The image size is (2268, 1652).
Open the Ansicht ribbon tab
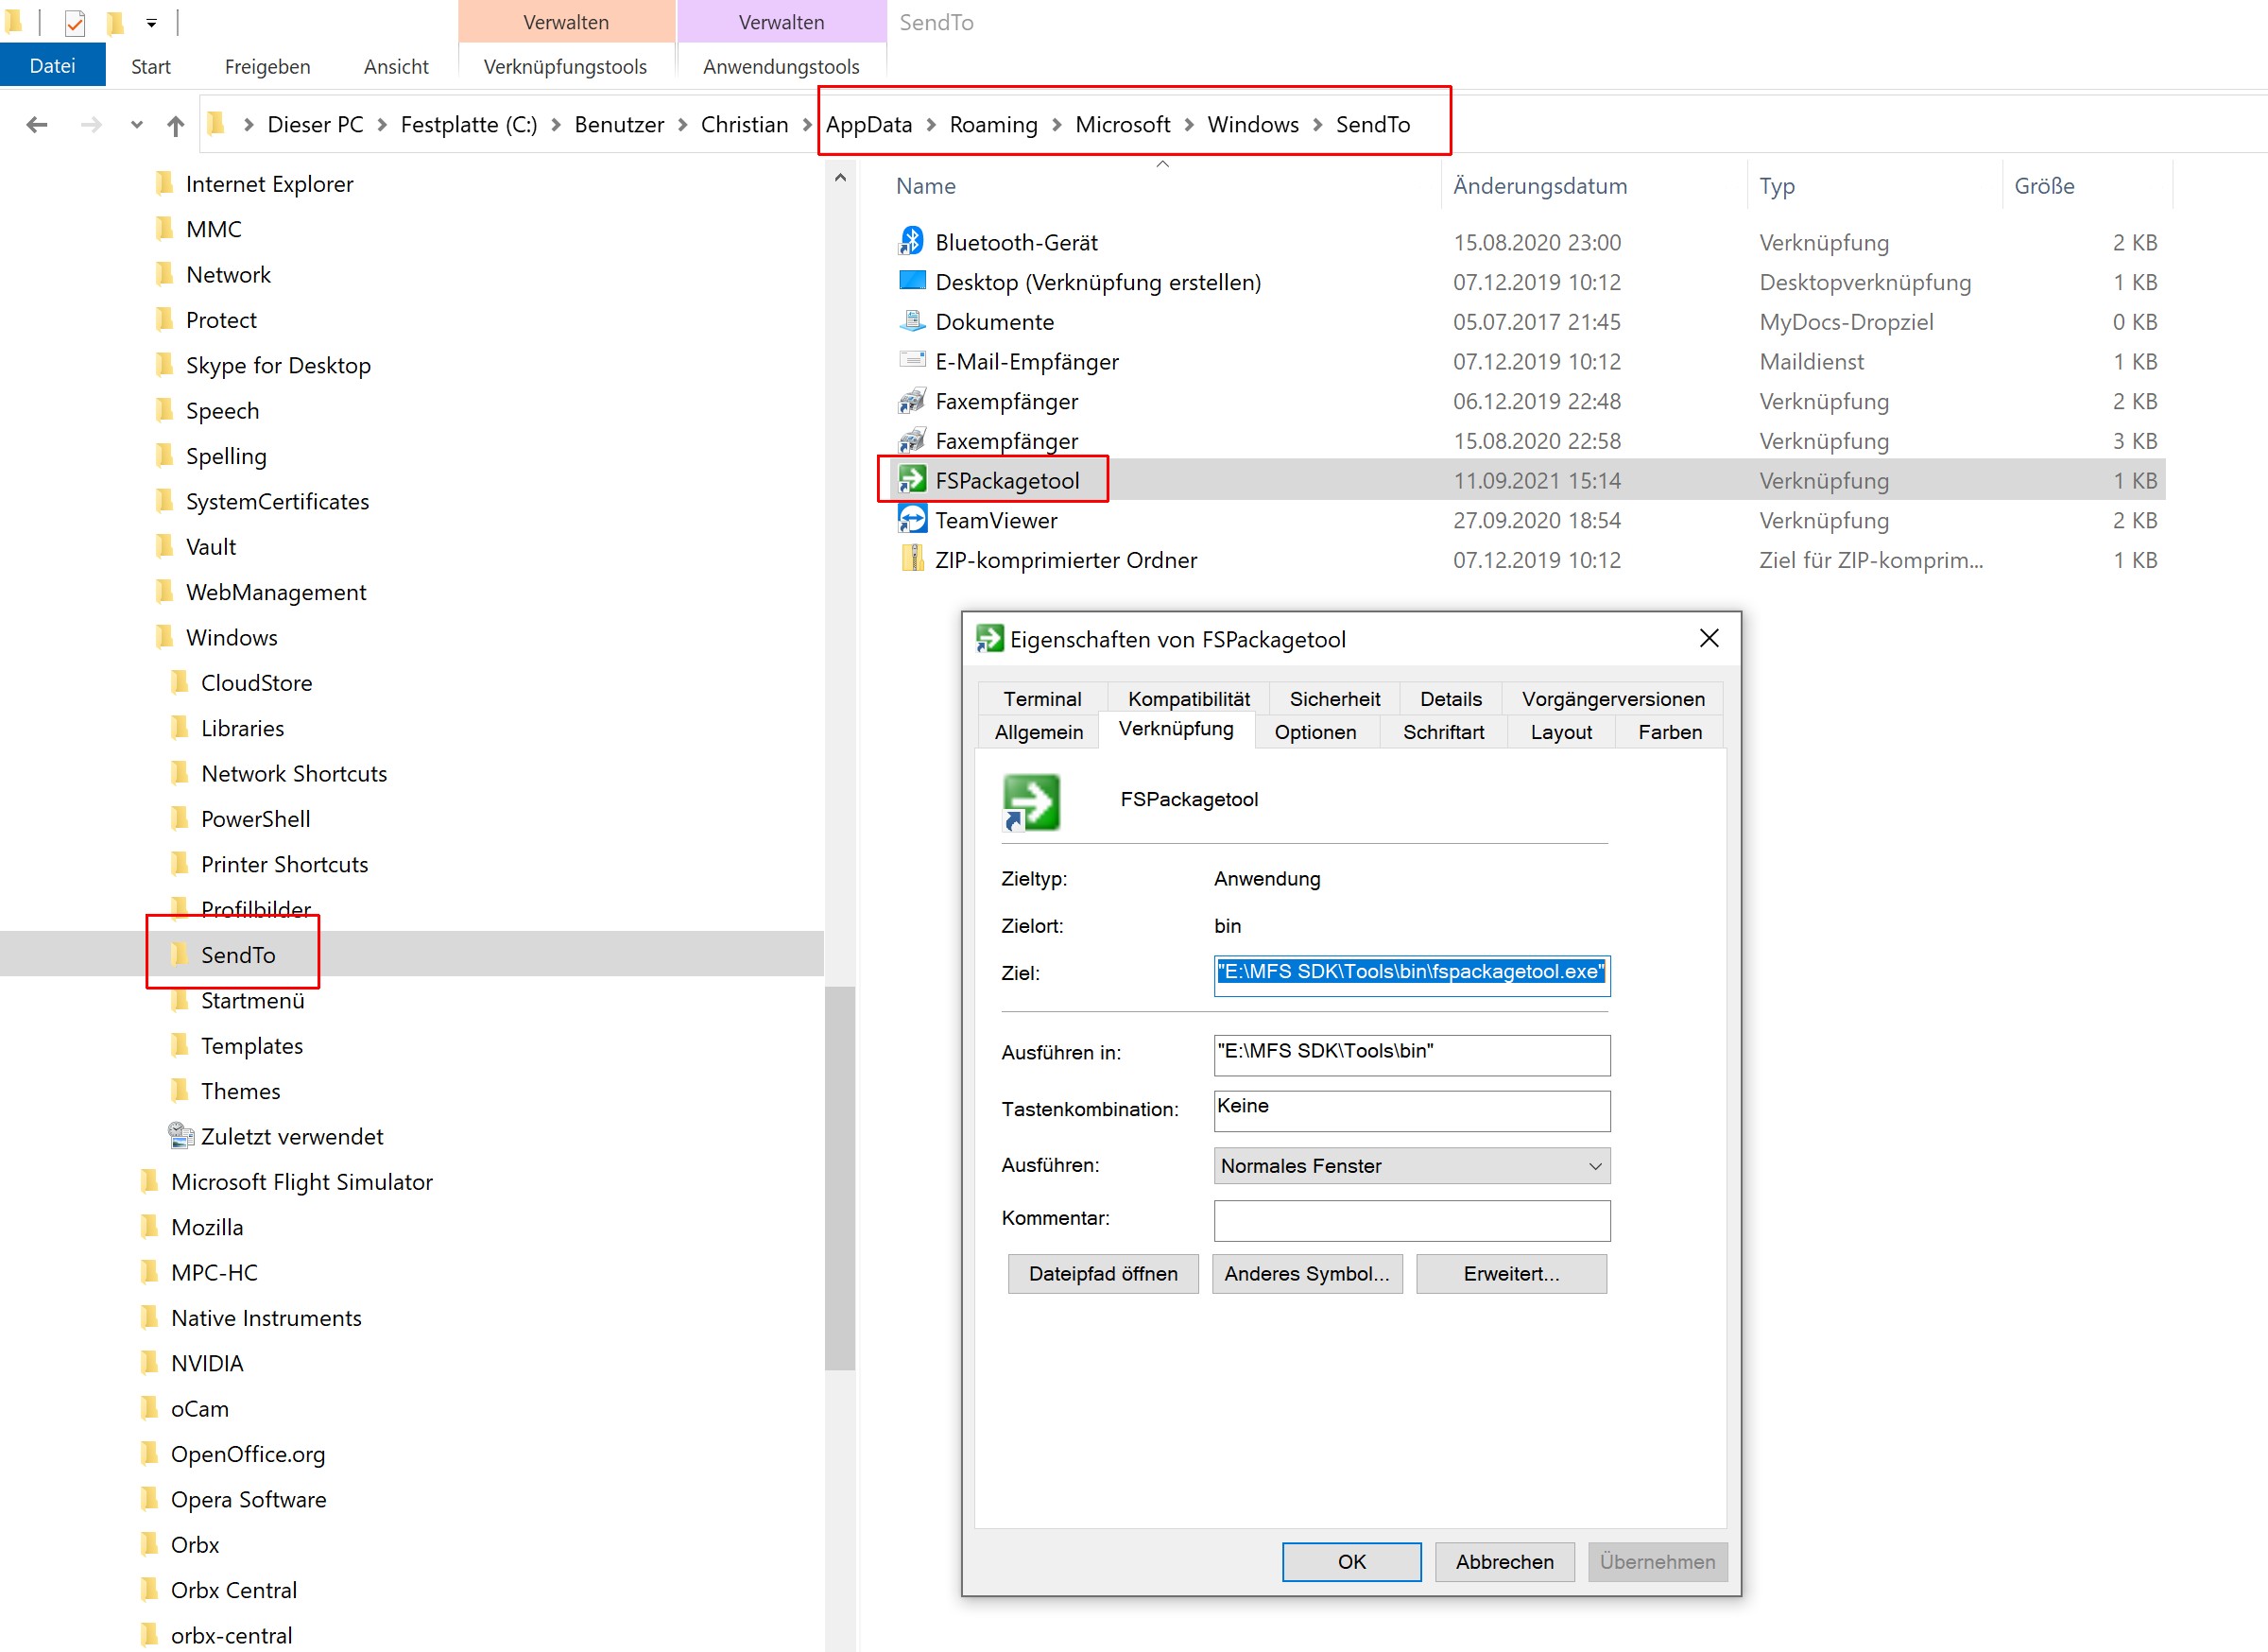(x=396, y=67)
